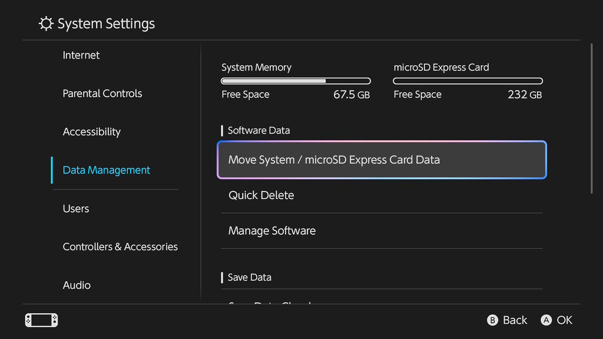Viewport: 603px width, 339px height.
Task: Open the Internet settings category
Action: [x=81, y=55]
